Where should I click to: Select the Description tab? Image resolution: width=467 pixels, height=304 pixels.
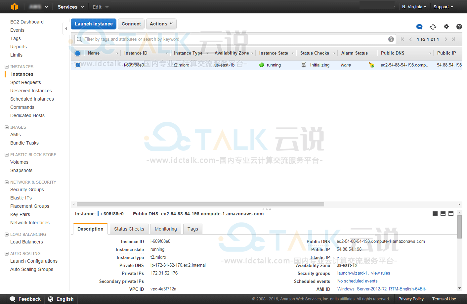point(90,229)
